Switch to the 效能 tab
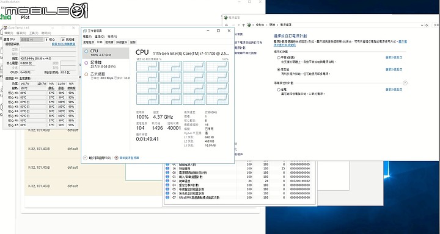Screen dimensions: 440x234 pyautogui.click(x=100, y=42)
